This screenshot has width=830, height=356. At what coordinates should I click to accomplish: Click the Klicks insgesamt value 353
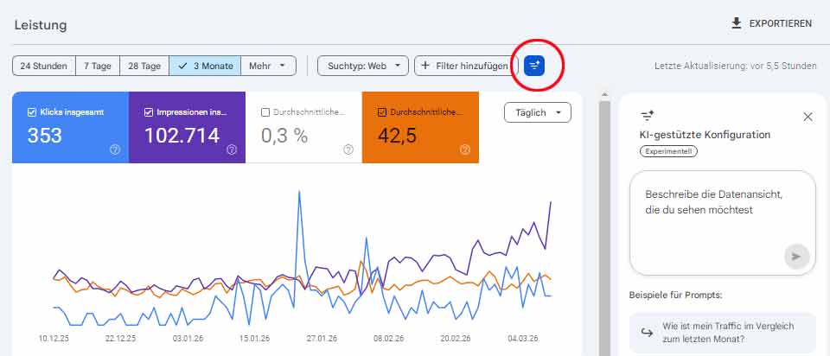pyautogui.click(x=44, y=136)
